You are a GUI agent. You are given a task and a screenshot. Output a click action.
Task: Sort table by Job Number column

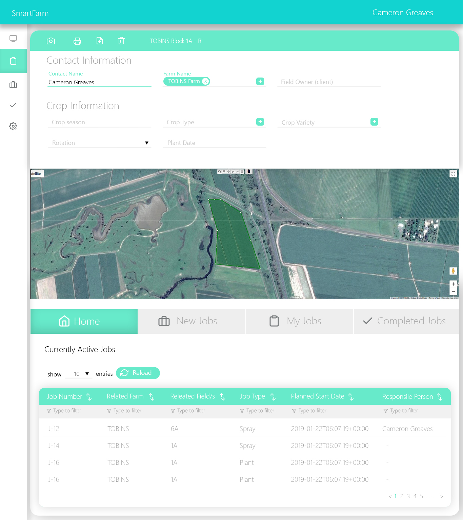click(89, 397)
